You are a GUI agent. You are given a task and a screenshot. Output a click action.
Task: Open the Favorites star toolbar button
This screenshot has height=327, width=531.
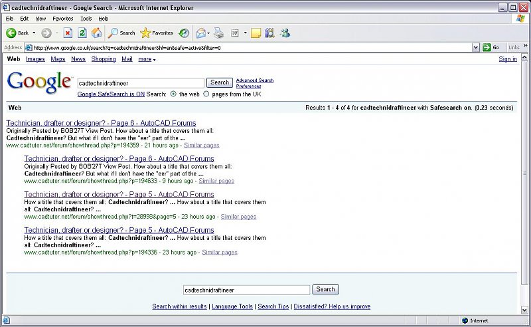(157, 33)
